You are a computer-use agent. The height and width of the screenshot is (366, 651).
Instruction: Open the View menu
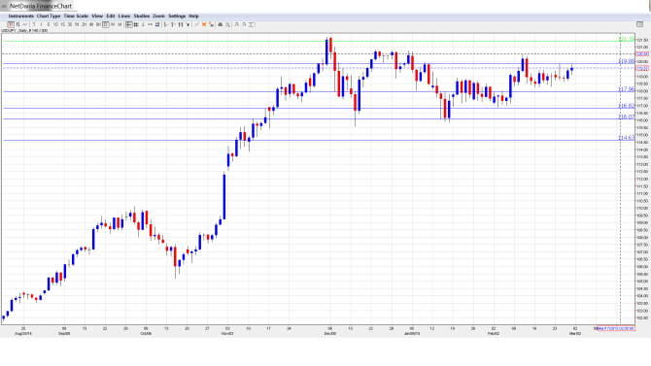[x=97, y=16]
